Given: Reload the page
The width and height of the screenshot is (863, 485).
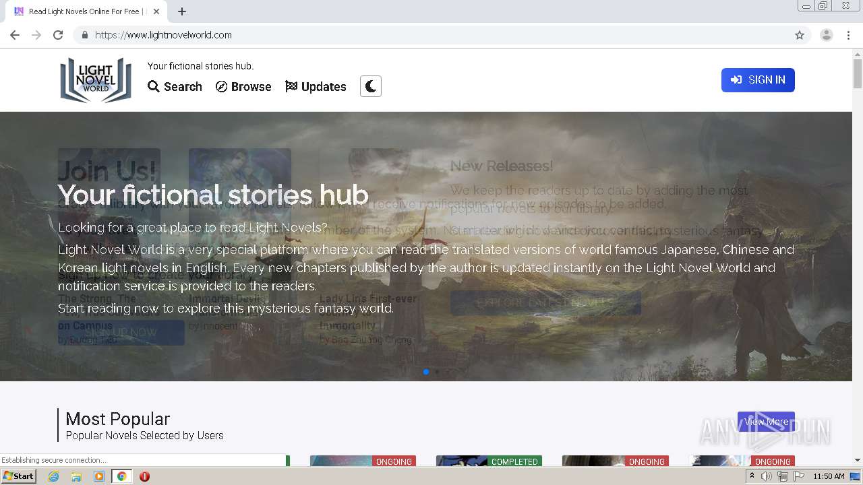Looking at the screenshot, I should point(58,35).
